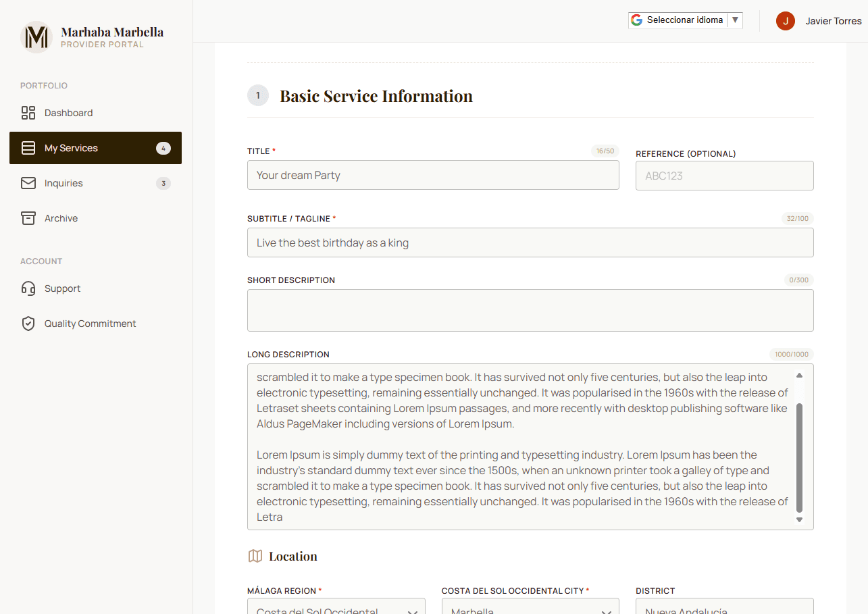Focus the empty Short Description textarea
This screenshot has height=614, width=868.
point(530,311)
